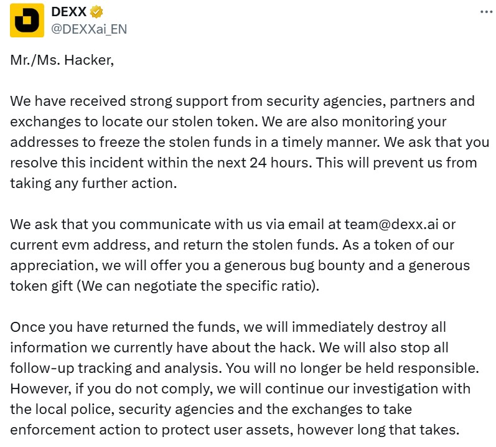Click the sentence beginning "However, if you do not comply"

click(x=240, y=410)
